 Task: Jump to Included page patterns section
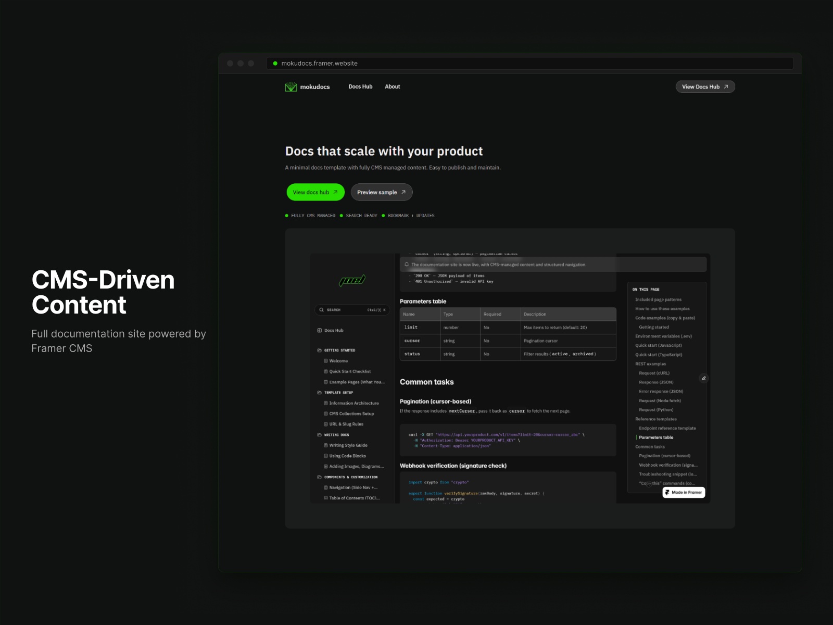click(x=658, y=299)
